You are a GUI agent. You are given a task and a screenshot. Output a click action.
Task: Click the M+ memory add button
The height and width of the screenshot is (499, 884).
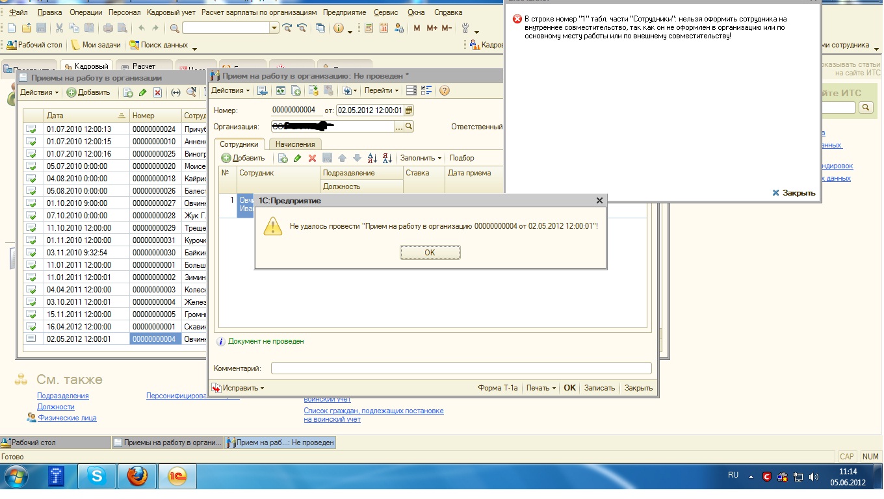(x=432, y=28)
